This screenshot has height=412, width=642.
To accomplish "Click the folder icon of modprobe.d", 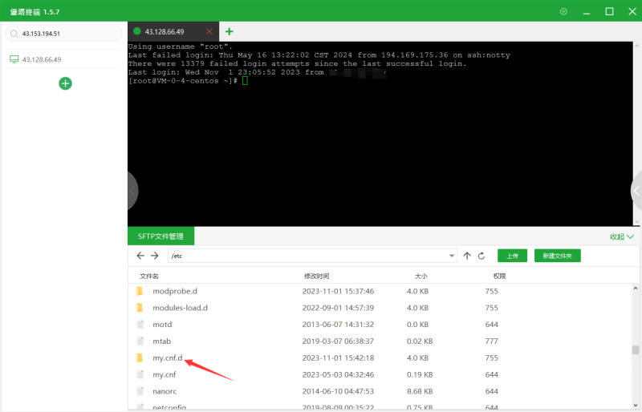I will pos(140,291).
